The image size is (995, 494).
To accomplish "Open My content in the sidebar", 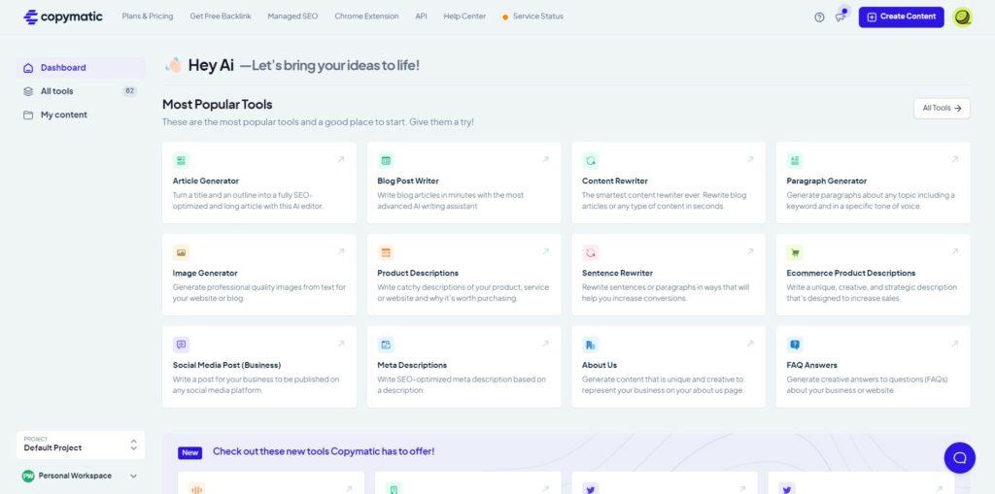I will 81,115.
